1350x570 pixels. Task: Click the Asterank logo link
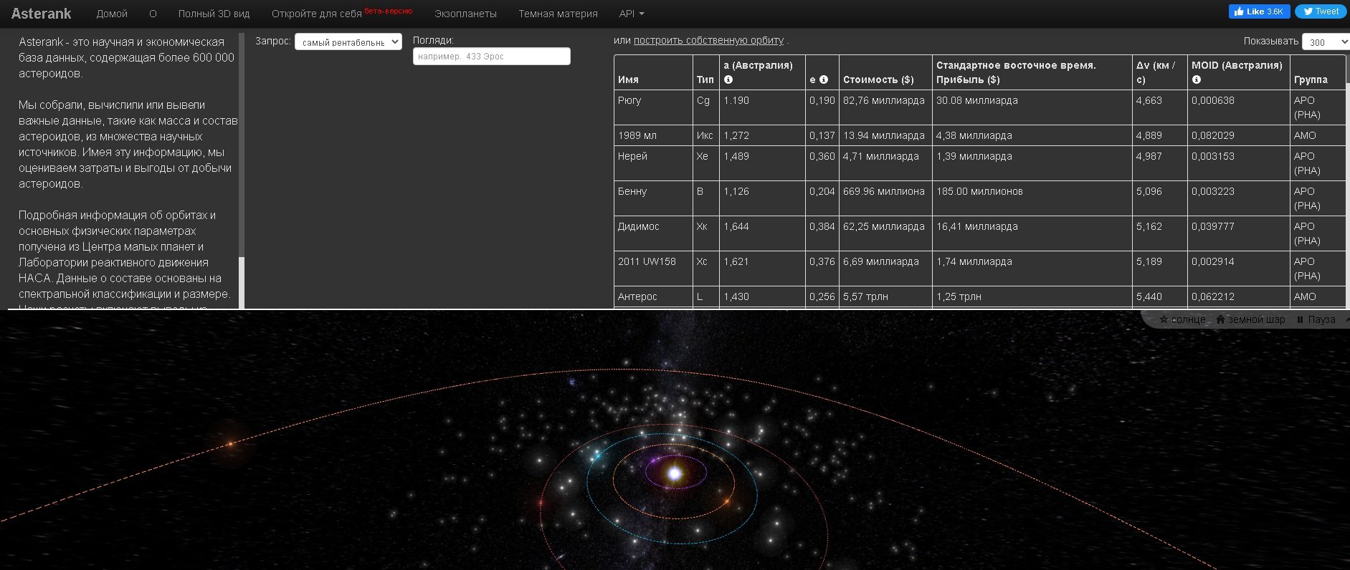(x=42, y=14)
